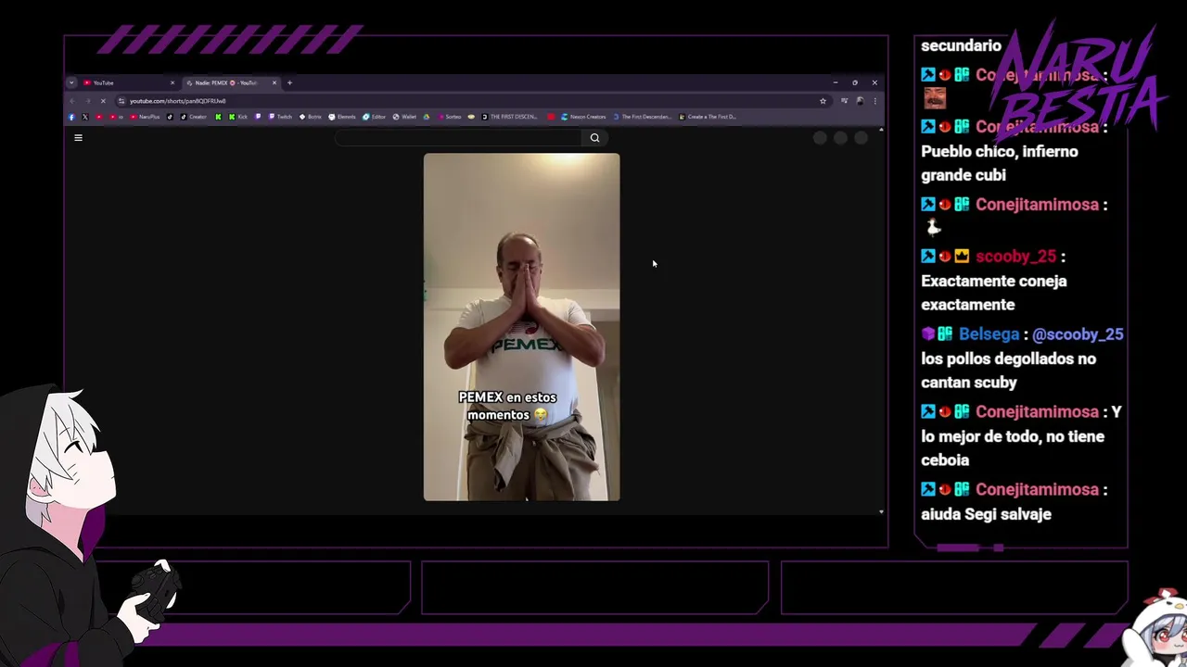Open the Wallet bookmark
Image resolution: width=1187 pixels, height=667 pixels.
(x=404, y=117)
